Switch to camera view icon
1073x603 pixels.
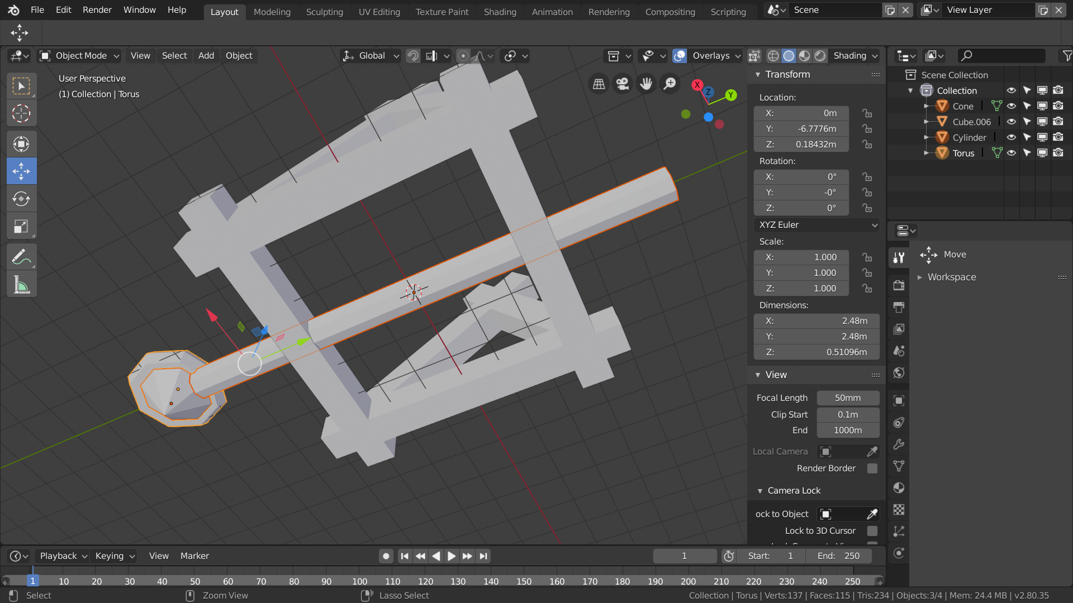pos(622,84)
